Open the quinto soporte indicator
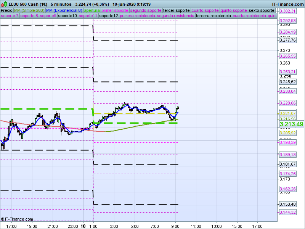Screen dimensions: 305x229 [234, 10]
